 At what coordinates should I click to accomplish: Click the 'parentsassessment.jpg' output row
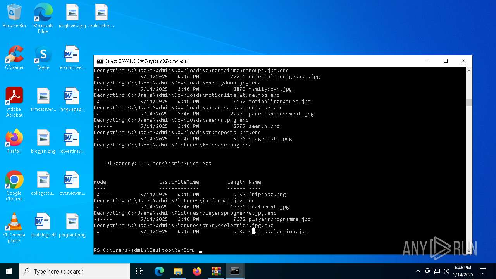[204, 114]
